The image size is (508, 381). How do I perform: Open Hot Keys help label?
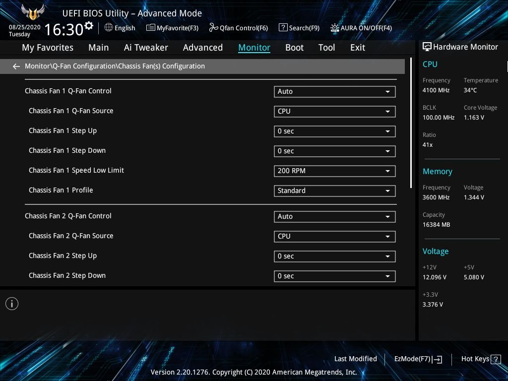click(x=475, y=359)
